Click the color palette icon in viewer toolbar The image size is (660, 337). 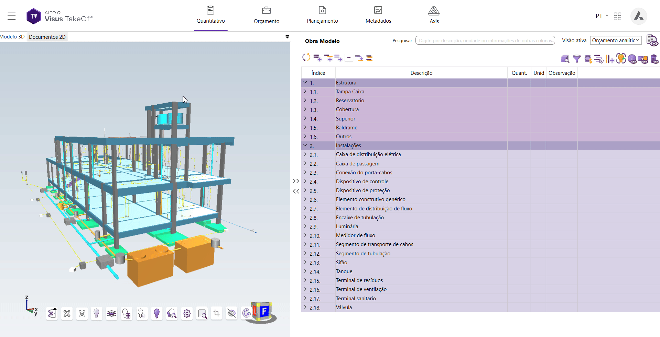coord(246,313)
